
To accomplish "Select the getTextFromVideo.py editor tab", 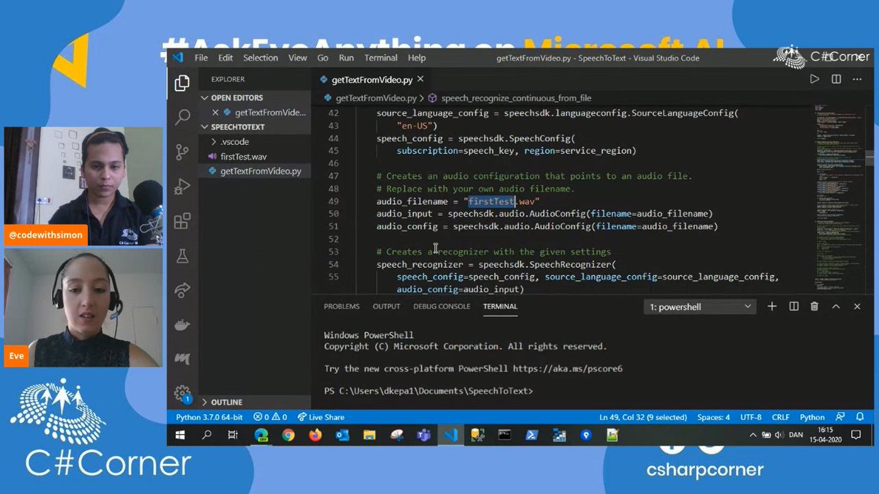I will pyautogui.click(x=372, y=81).
